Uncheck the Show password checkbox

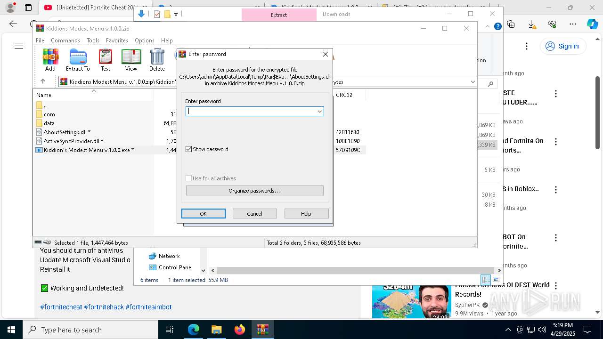[x=189, y=149]
